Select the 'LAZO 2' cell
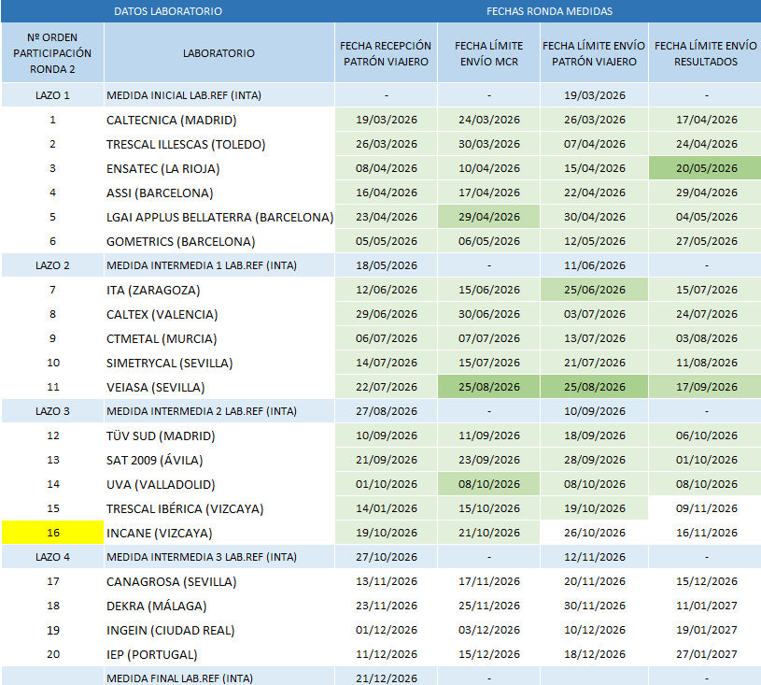This screenshot has height=685, width=761. click(x=52, y=265)
